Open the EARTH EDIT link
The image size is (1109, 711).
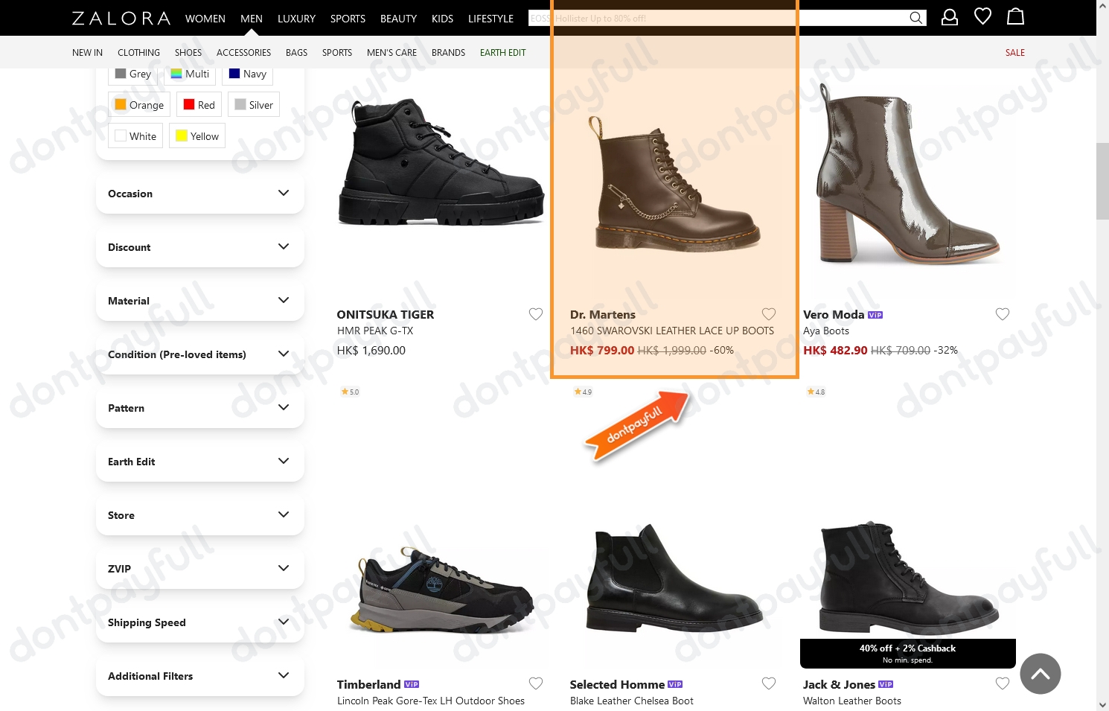click(x=502, y=53)
